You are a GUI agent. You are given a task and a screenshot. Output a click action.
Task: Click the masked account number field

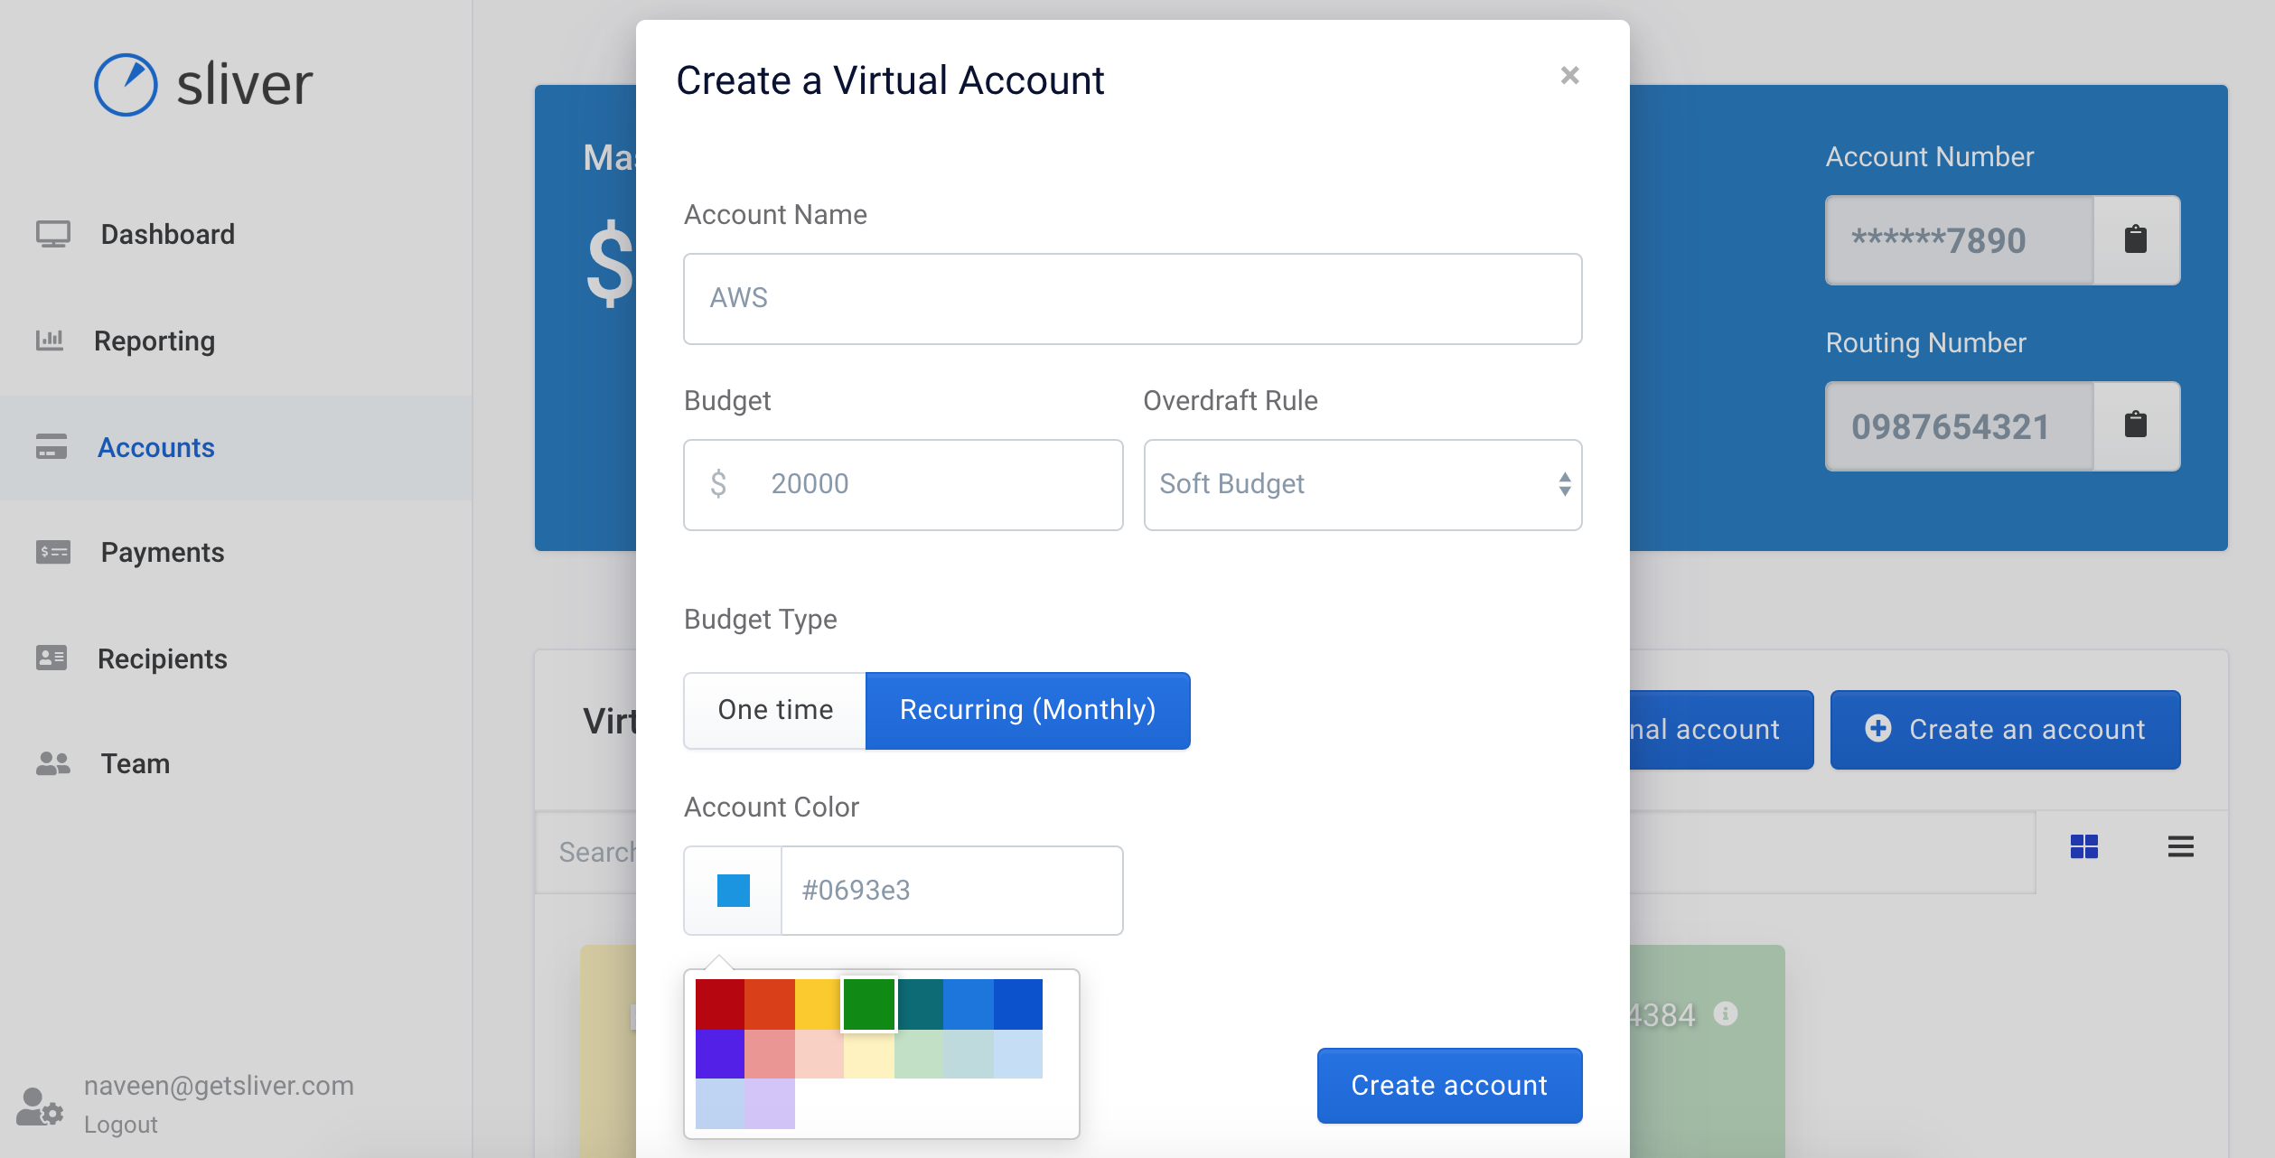pyautogui.click(x=1959, y=240)
